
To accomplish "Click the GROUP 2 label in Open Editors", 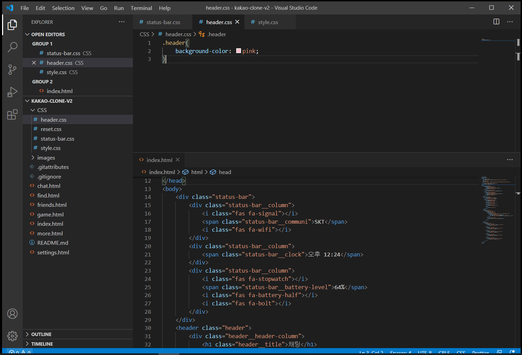I will pos(42,82).
